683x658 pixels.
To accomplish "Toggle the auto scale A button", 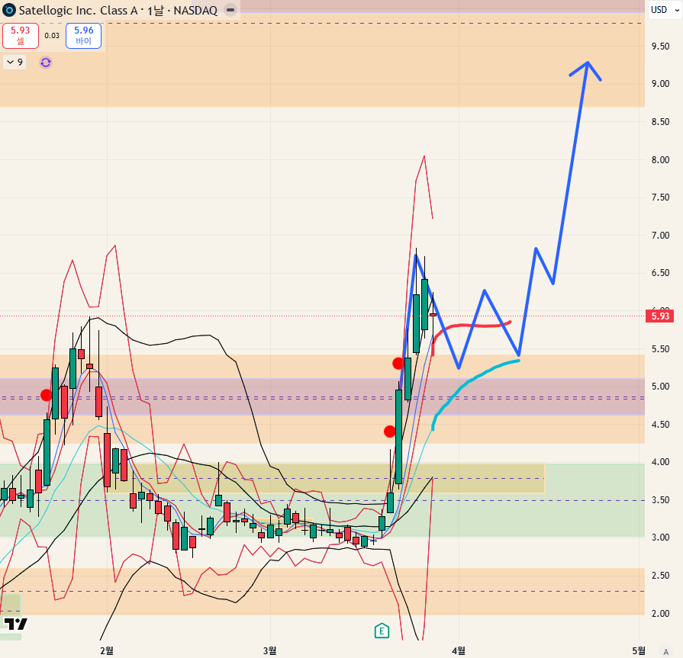I will (665, 651).
